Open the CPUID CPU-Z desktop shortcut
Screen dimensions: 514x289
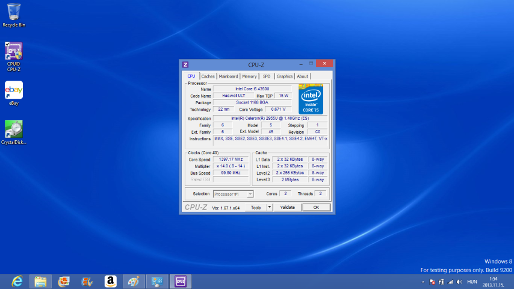(13, 52)
